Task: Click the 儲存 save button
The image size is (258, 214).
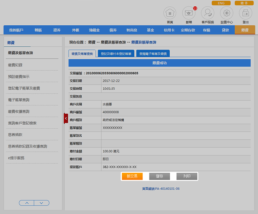Action: tap(159, 176)
